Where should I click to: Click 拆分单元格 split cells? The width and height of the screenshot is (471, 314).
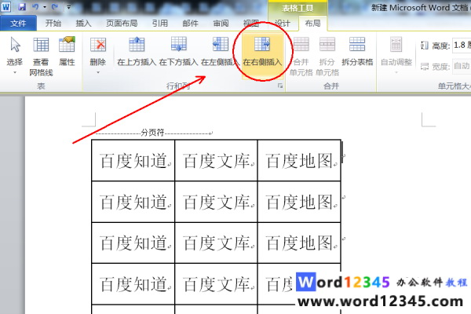tap(327, 56)
